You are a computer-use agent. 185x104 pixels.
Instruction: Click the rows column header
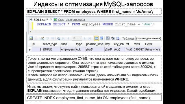pyautogui.click(x=137, y=44)
